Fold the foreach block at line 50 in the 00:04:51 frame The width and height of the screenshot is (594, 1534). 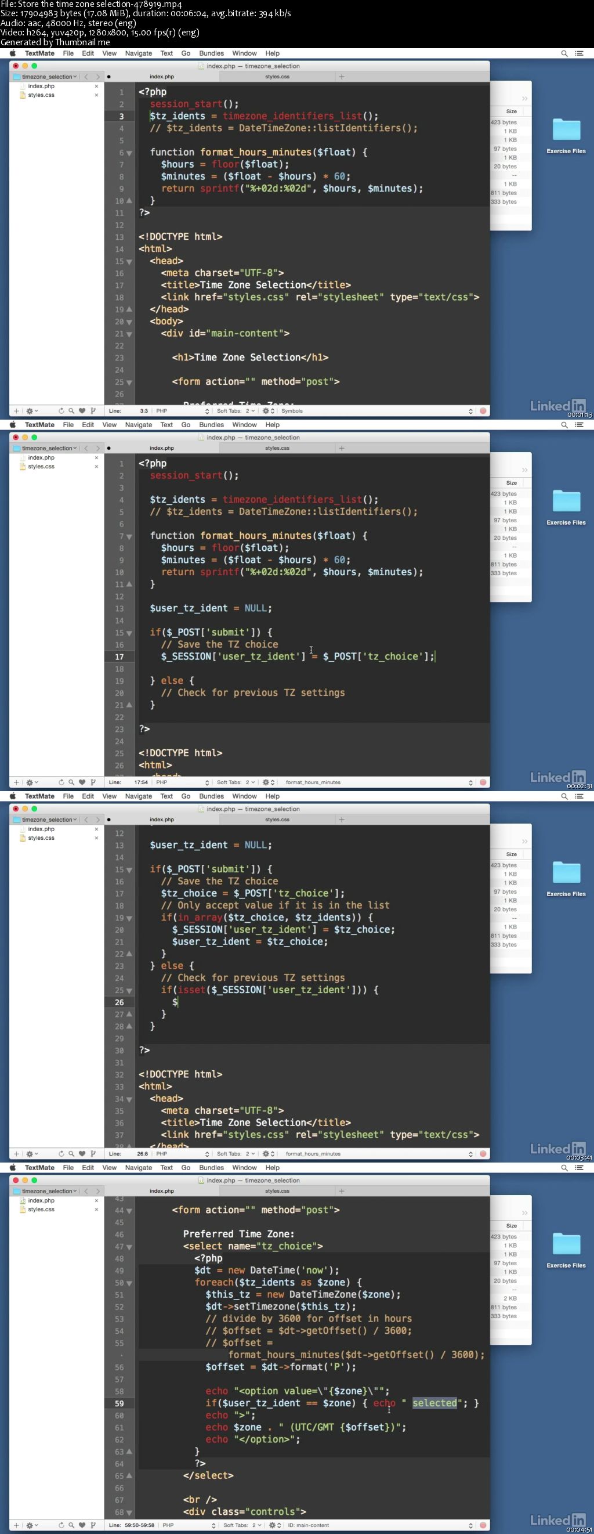(x=129, y=1283)
